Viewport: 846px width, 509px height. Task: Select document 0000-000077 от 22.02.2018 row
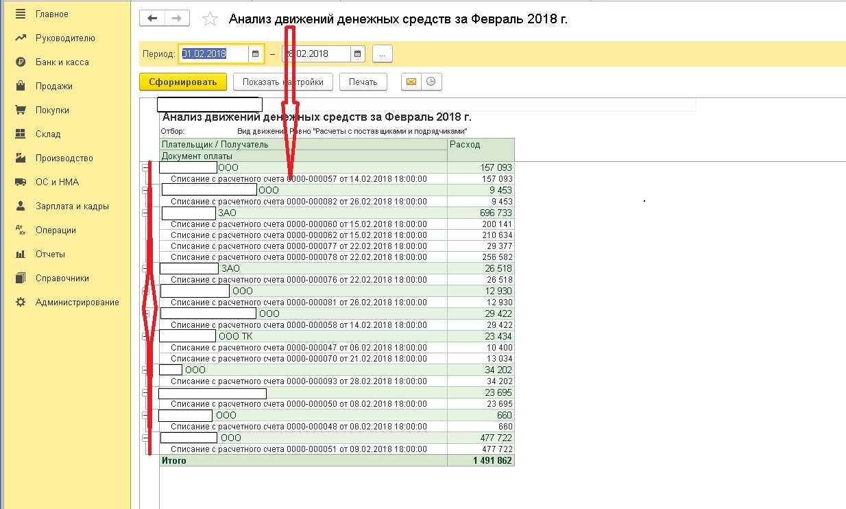[303, 246]
